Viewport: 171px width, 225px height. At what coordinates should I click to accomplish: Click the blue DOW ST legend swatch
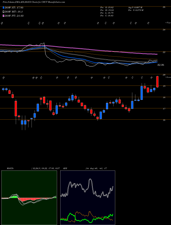(x=3, y=8)
